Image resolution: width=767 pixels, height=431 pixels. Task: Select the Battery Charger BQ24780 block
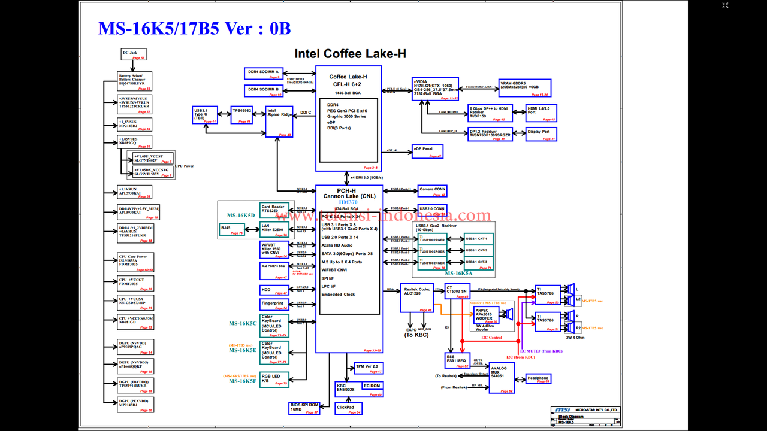tap(135, 82)
